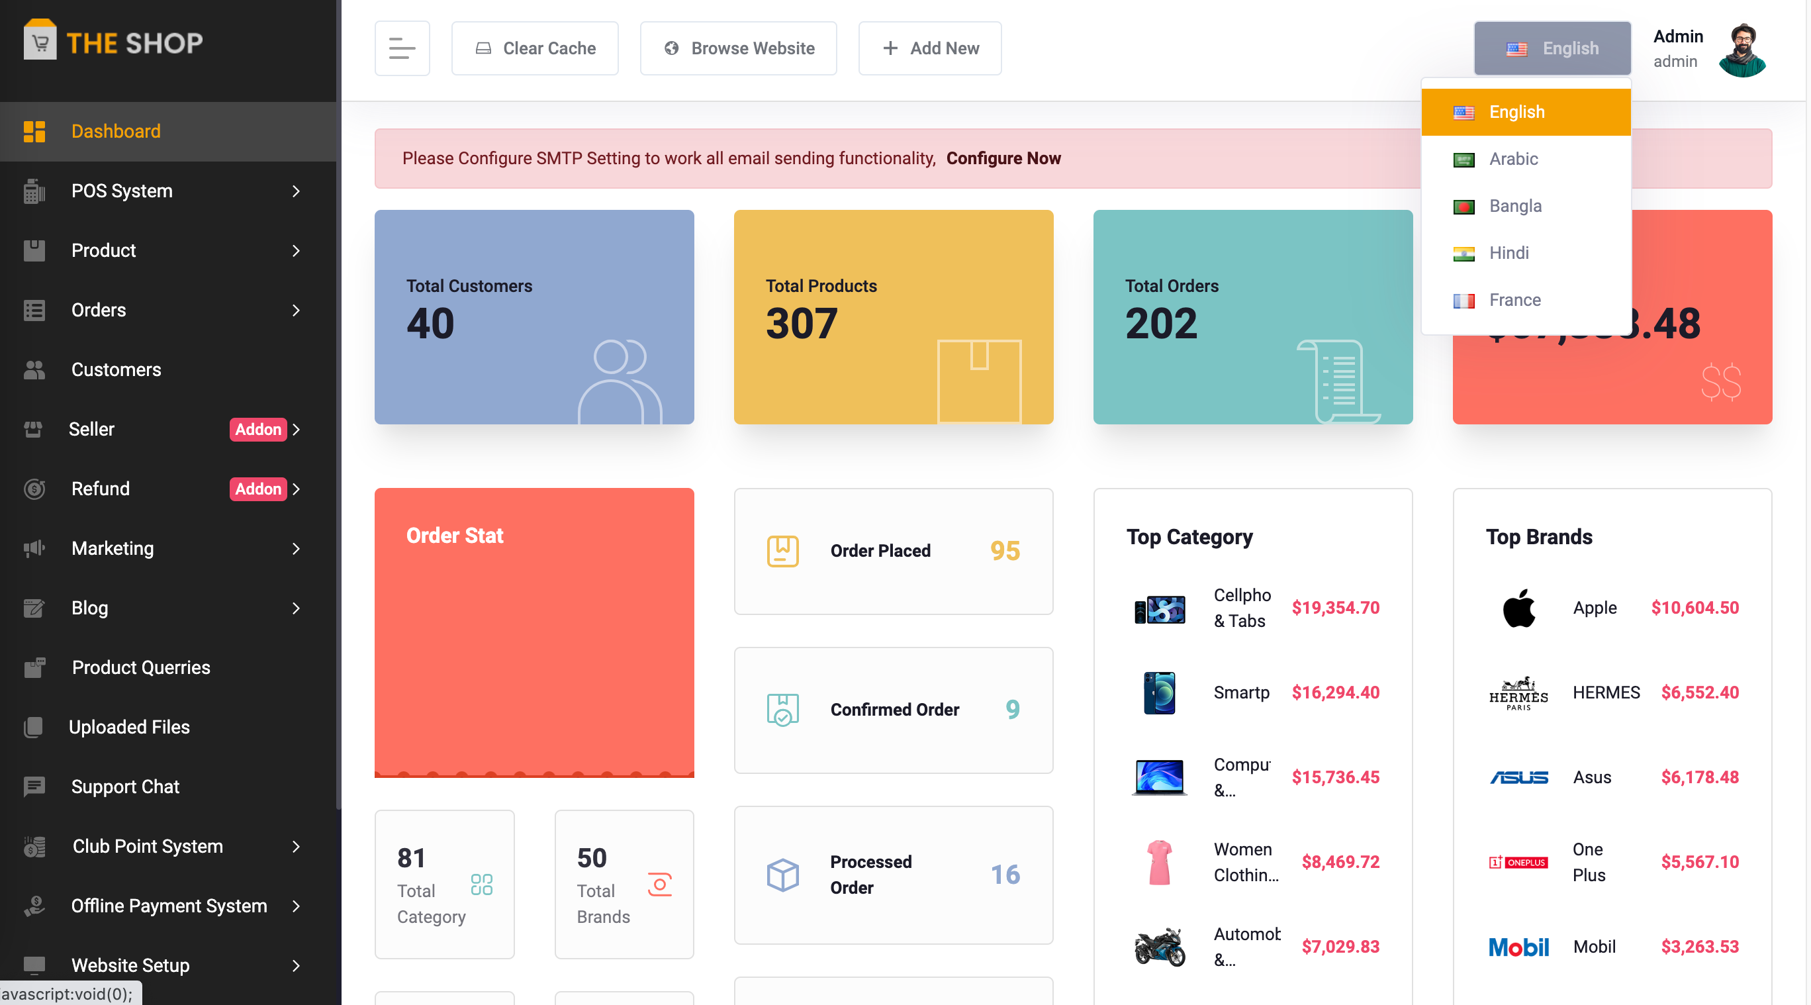
Task: Click the Hermes brand logo
Action: pyautogui.click(x=1518, y=693)
